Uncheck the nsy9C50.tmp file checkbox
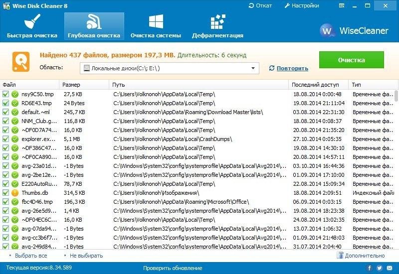 point(5,94)
